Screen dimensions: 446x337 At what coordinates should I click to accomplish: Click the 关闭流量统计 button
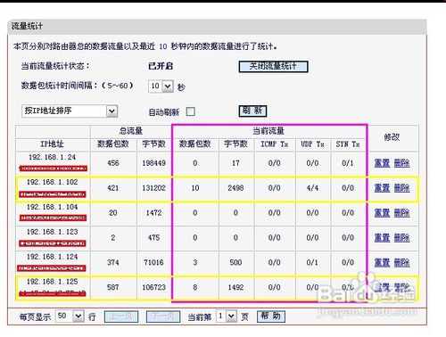[273, 67]
